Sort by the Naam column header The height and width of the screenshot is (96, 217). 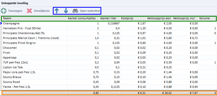[35, 18]
